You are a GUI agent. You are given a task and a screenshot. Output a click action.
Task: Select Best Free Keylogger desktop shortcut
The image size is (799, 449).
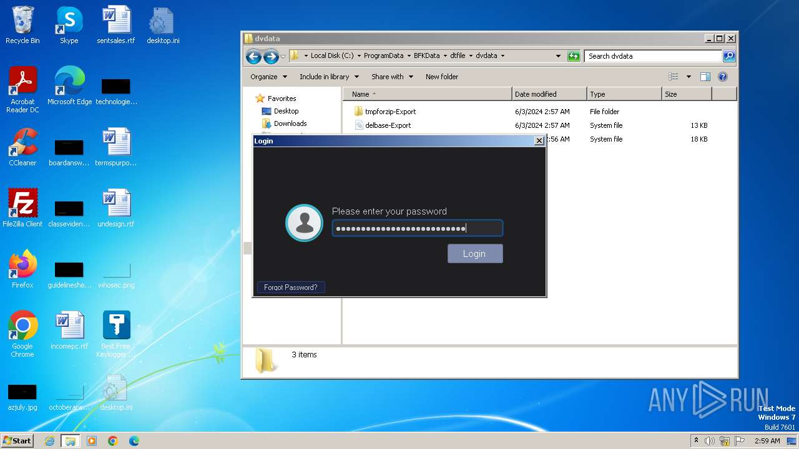click(116, 334)
